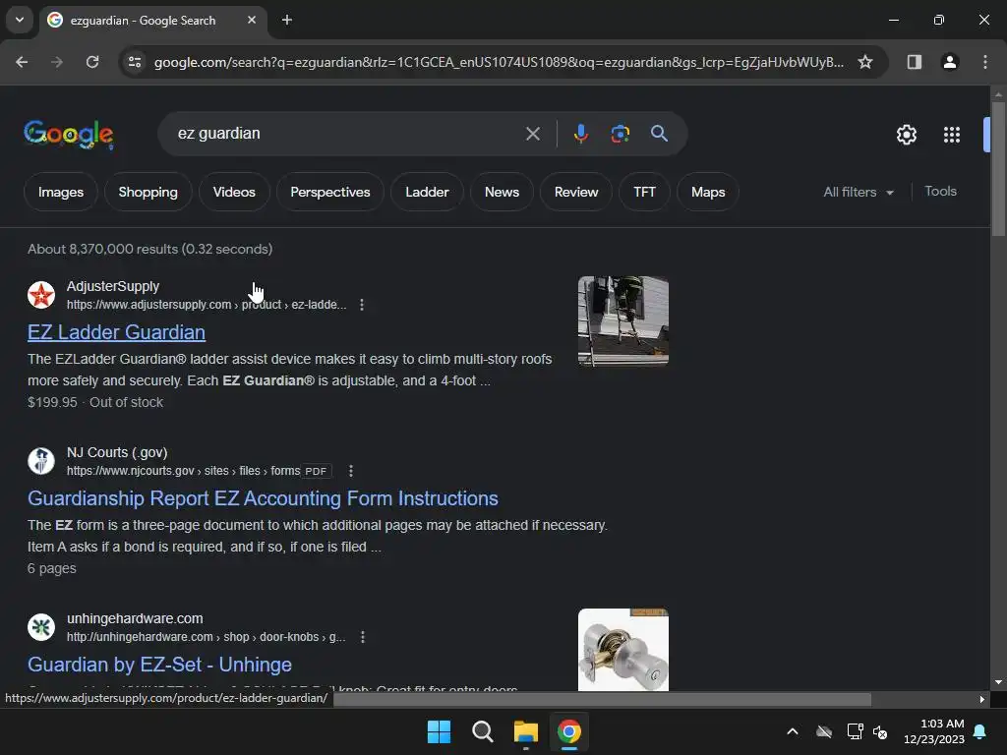The image size is (1007, 755).
Task: Filter results by Shopping
Action: [148, 192]
